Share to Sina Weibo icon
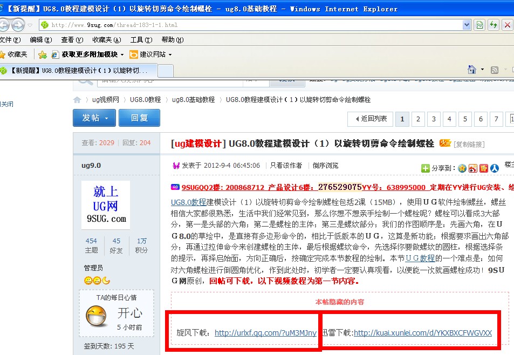Viewport: 514px width, 355px height. click(x=473, y=168)
